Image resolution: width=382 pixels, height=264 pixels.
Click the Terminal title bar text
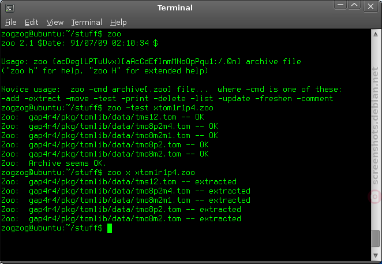[175, 8]
